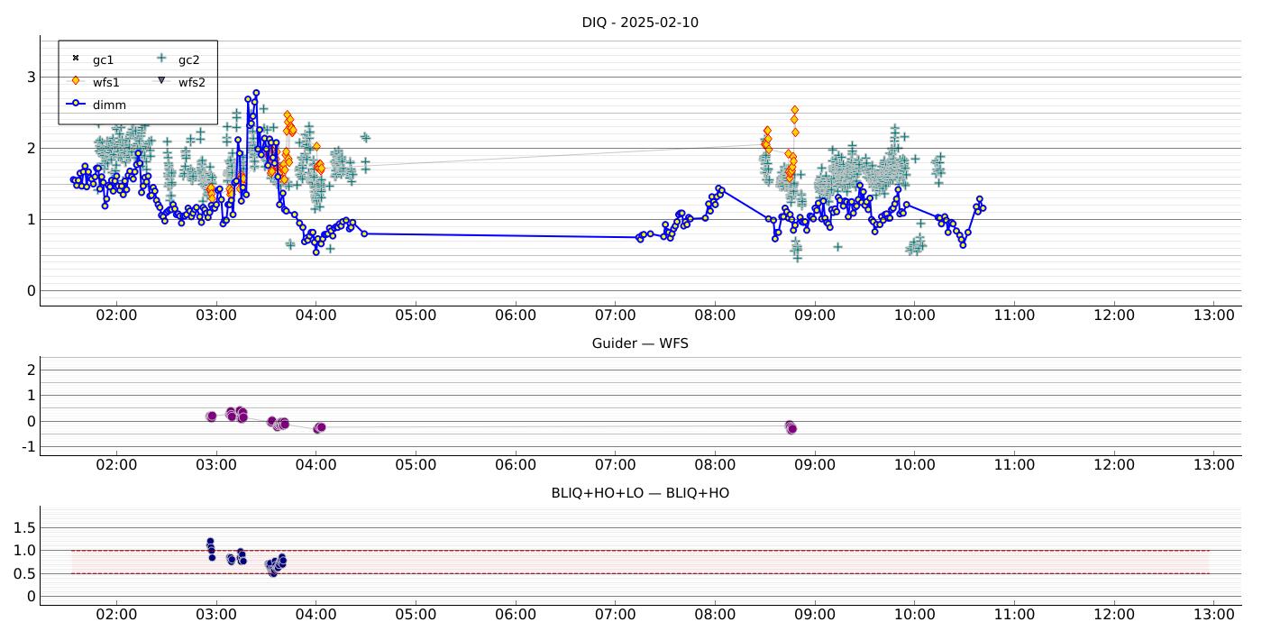
Task: Select the 'wfs1' legend label
Action: [x=106, y=82]
